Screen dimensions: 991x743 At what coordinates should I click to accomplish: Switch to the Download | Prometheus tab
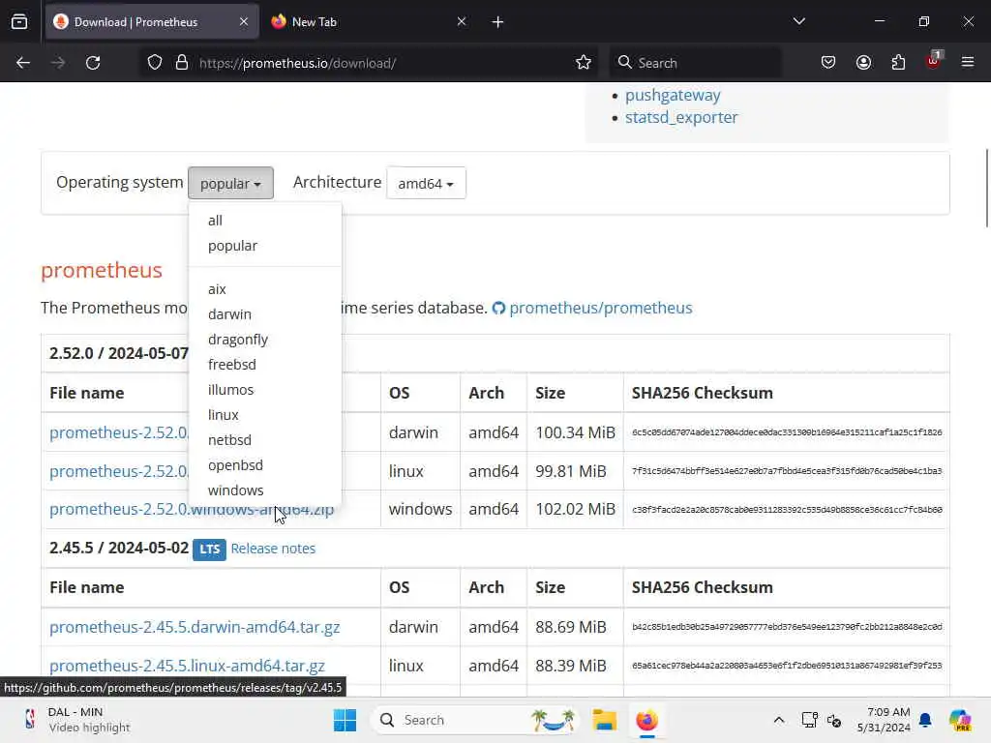coord(152,21)
